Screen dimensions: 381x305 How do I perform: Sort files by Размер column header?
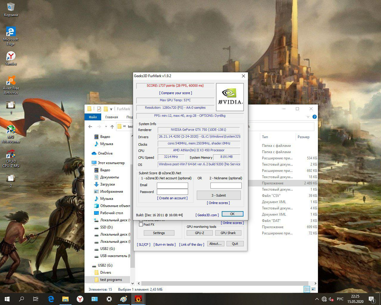pos(304,137)
